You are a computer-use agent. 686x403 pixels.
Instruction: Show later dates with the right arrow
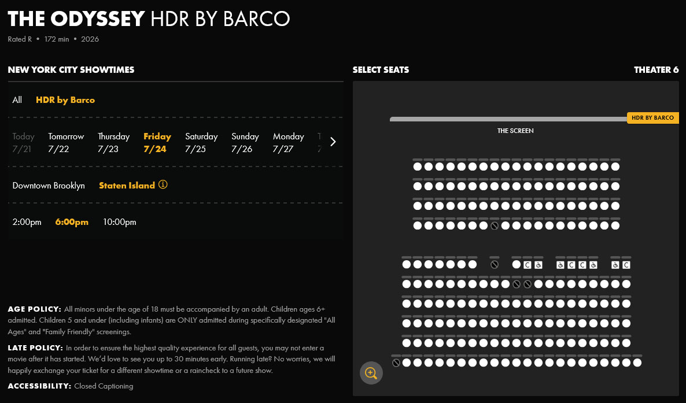tap(333, 142)
